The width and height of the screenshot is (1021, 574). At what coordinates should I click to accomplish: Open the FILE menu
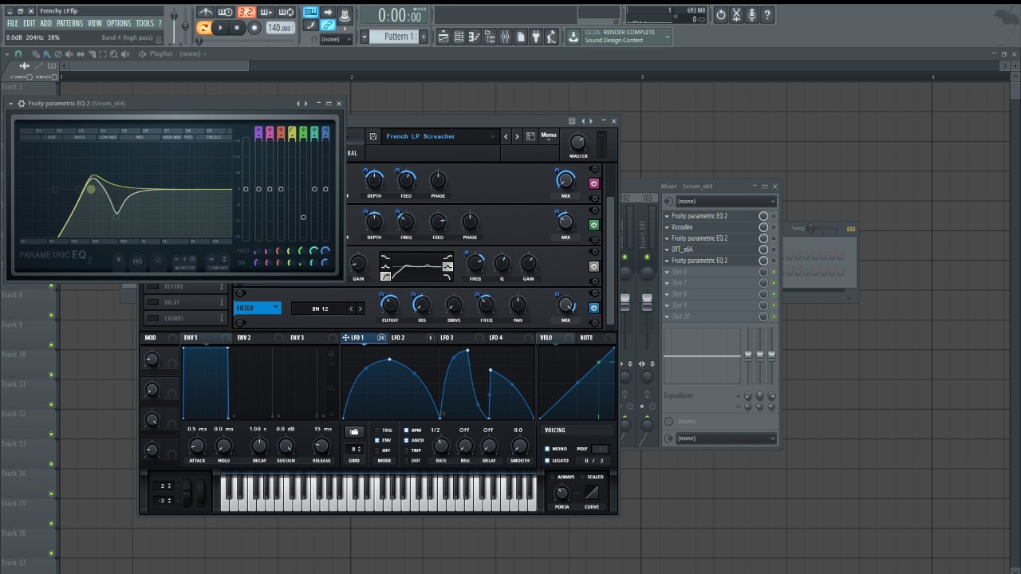(13, 24)
